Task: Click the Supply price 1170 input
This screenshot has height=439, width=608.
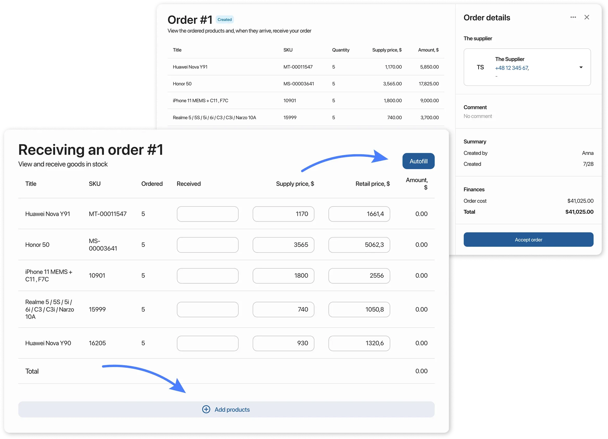Action: 283,214
